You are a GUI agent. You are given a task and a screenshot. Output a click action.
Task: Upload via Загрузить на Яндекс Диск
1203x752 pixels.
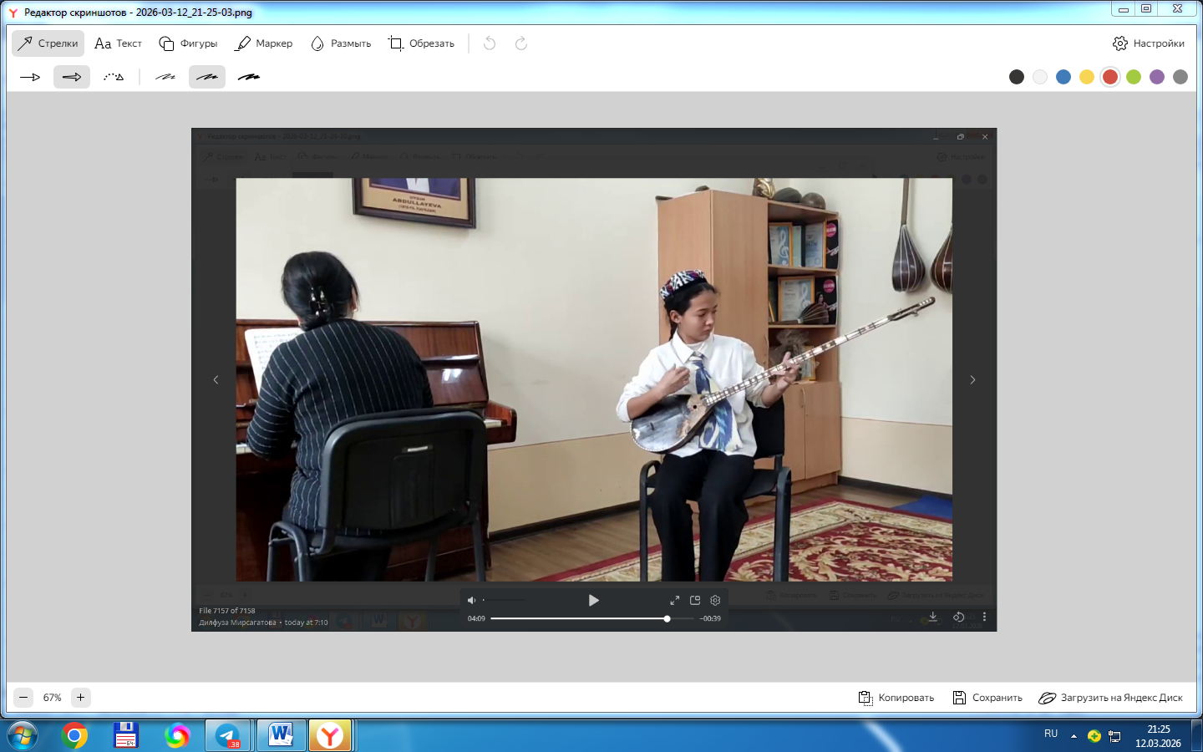[1110, 698]
